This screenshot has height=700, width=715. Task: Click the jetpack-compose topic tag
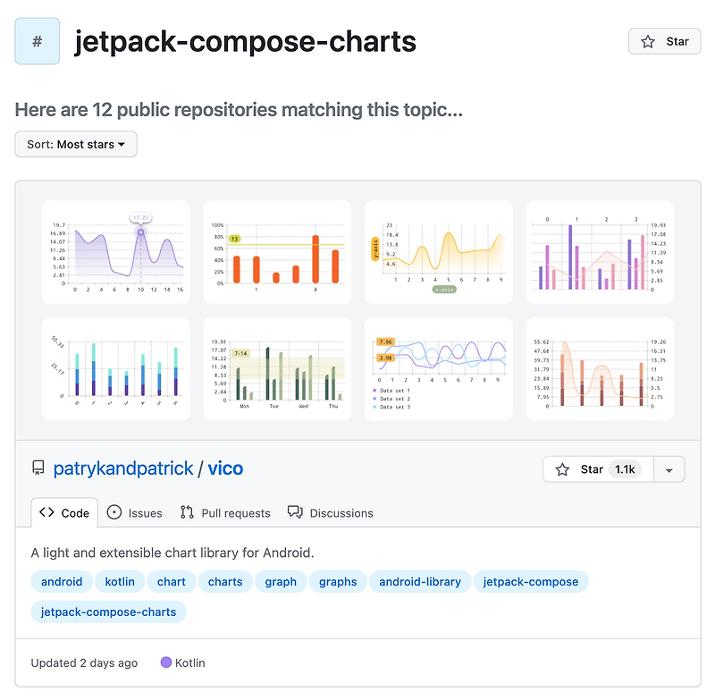[531, 581]
